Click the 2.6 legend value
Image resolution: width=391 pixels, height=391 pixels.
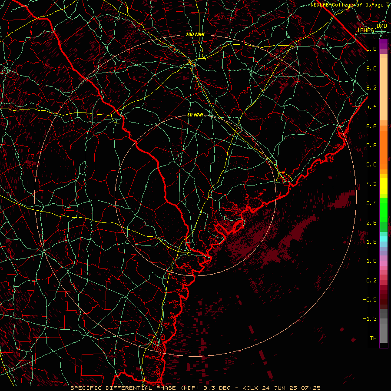click(x=371, y=223)
